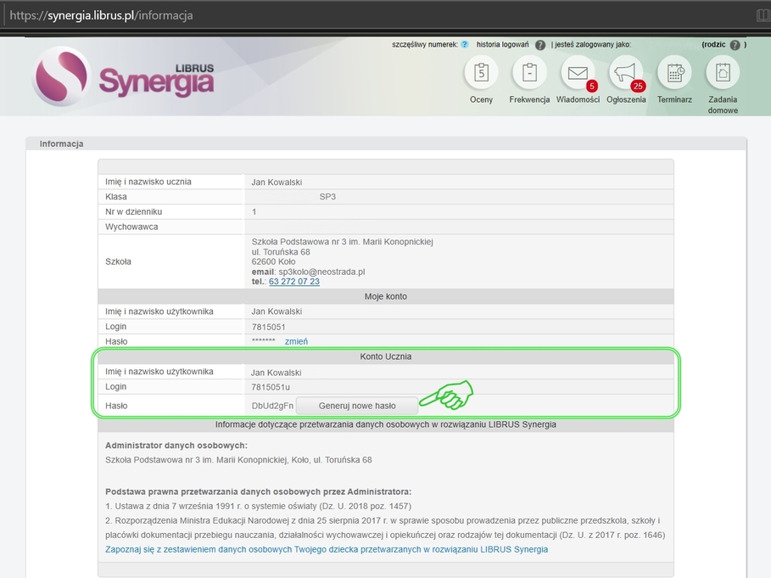Click help icon beside szczęśliwy numerek
Screen dimensions: 771x578
[465, 44]
